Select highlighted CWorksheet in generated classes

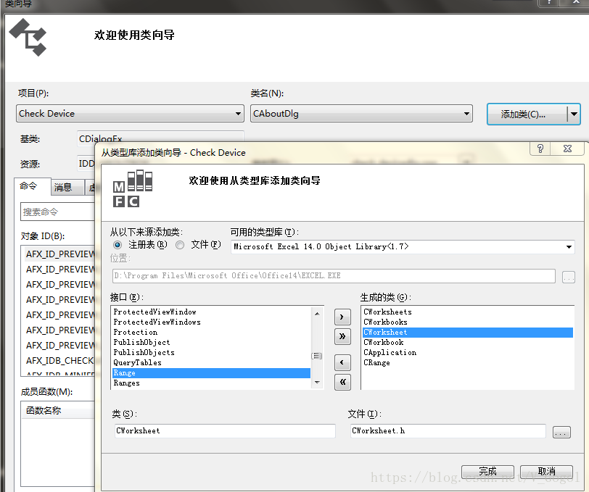click(x=468, y=332)
